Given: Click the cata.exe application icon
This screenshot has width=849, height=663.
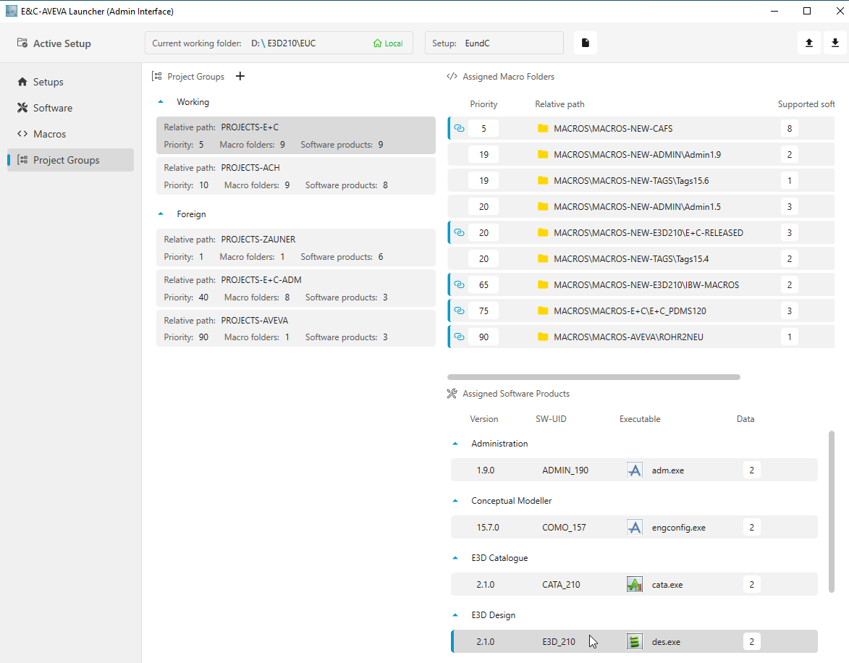Looking at the screenshot, I should tap(635, 584).
